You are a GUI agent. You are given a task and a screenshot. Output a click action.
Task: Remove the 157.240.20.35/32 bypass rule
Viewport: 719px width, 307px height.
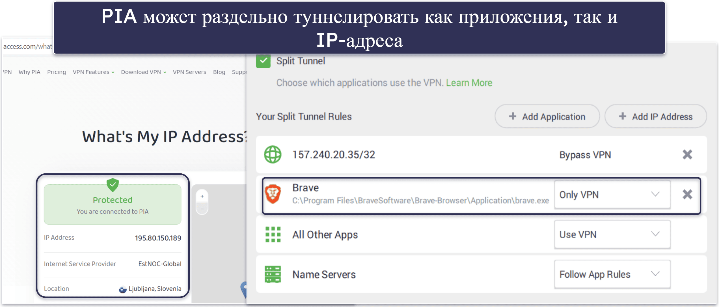pos(687,154)
